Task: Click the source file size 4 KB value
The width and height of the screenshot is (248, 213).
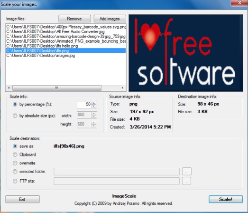Action: pyautogui.click(x=135, y=119)
